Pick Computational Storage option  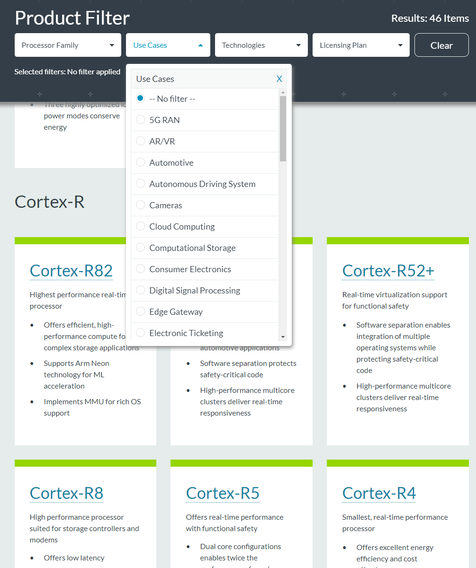(x=140, y=248)
